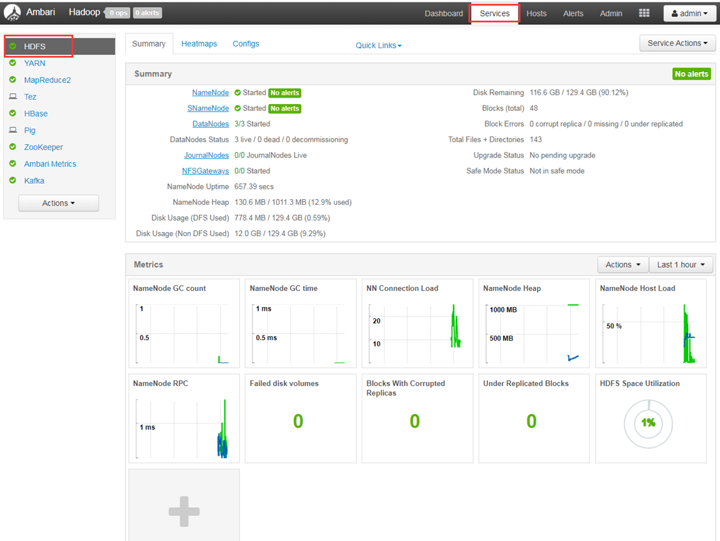Select the Ambari Metrics service

pos(50,164)
